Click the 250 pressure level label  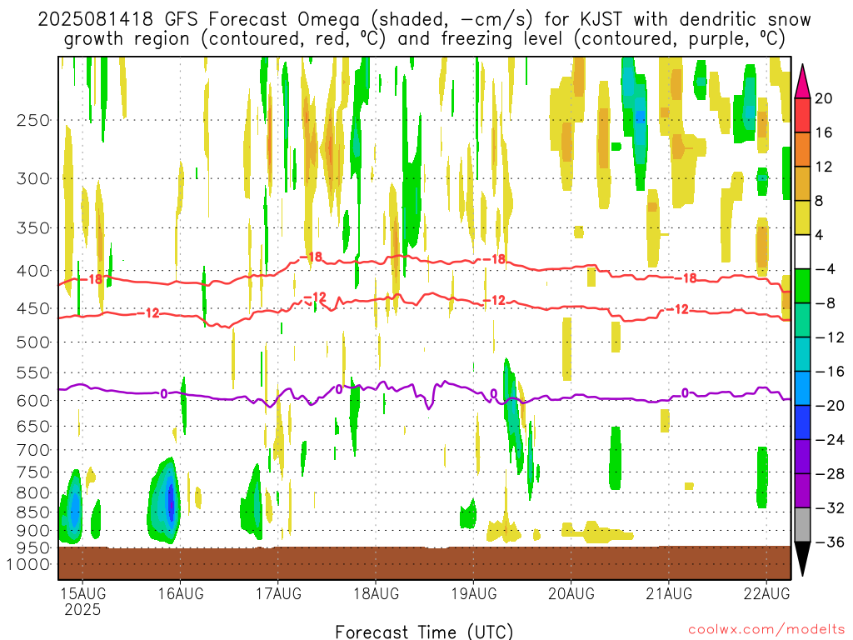(x=33, y=120)
